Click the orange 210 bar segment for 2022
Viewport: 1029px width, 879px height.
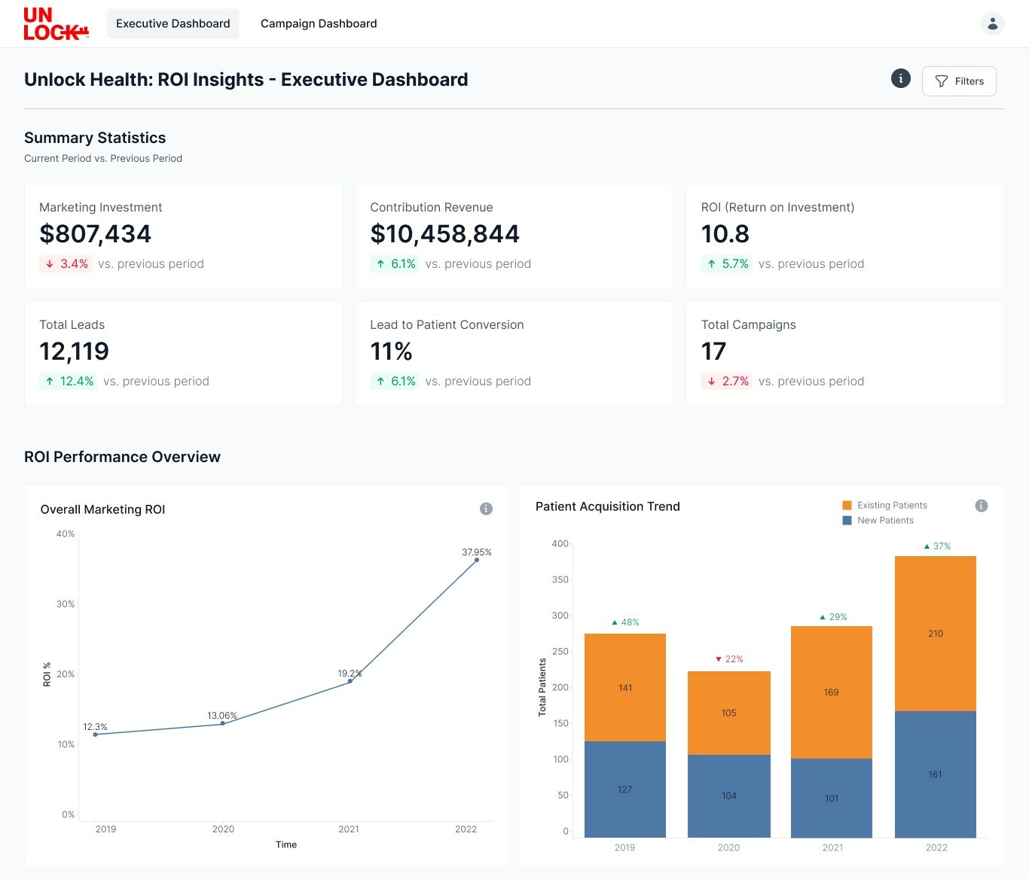[x=936, y=634]
